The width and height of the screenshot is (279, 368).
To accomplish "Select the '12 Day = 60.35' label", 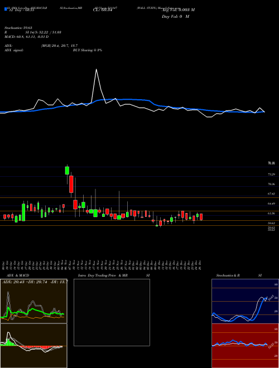I will (21, 10).
